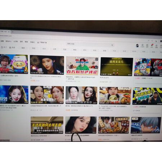Open a new browser tab
The width and height of the screenshot is (162, 162).
pos(13,32)
